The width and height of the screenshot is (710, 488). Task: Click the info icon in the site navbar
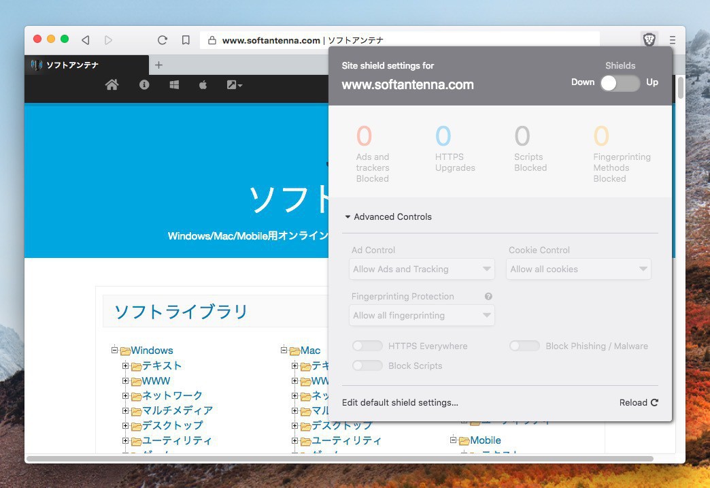[144, 84]
